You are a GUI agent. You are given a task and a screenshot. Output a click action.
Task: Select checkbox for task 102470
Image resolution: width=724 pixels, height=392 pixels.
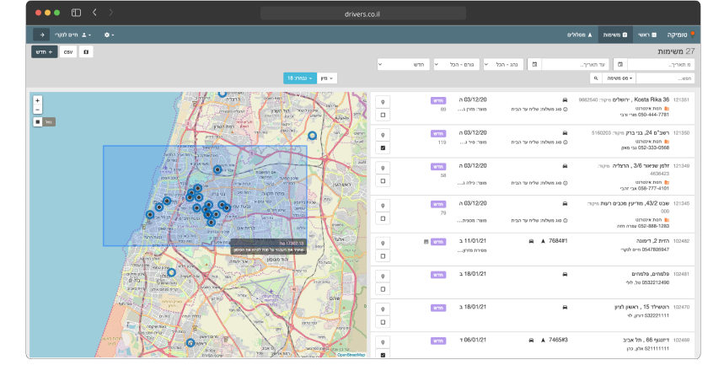[x=383, y=322]
